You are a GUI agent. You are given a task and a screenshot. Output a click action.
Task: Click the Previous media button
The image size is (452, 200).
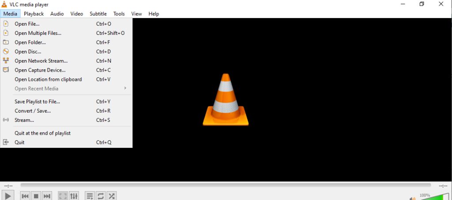pyautogui.click(x=25, y=196)
